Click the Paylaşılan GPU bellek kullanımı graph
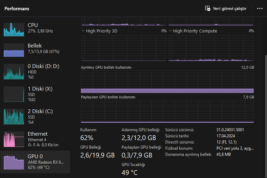The height and width of the screenshot is (178, 267). pyautogui.click(x=167, y=111)
